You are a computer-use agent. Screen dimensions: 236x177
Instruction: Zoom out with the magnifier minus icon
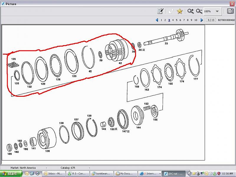pos(199,11)
